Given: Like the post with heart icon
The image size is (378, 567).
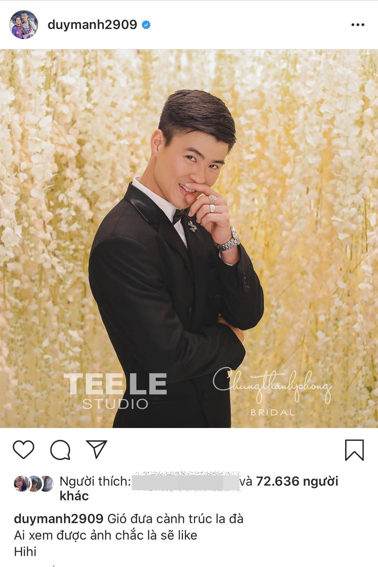Looking at the screenshot, I should point(23,450).
